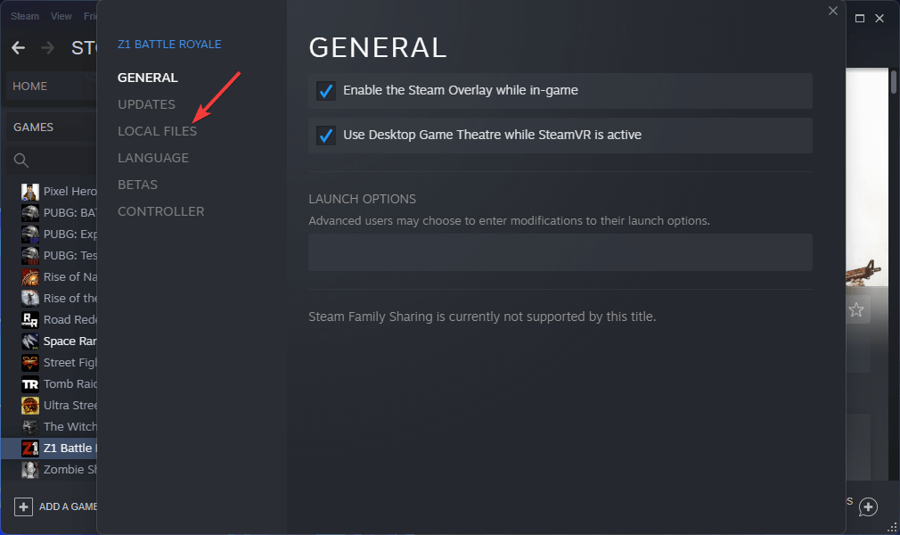Screen dimensions: 900x535
Task: Select the Controller tab
Action: click(x=160, y=211)
